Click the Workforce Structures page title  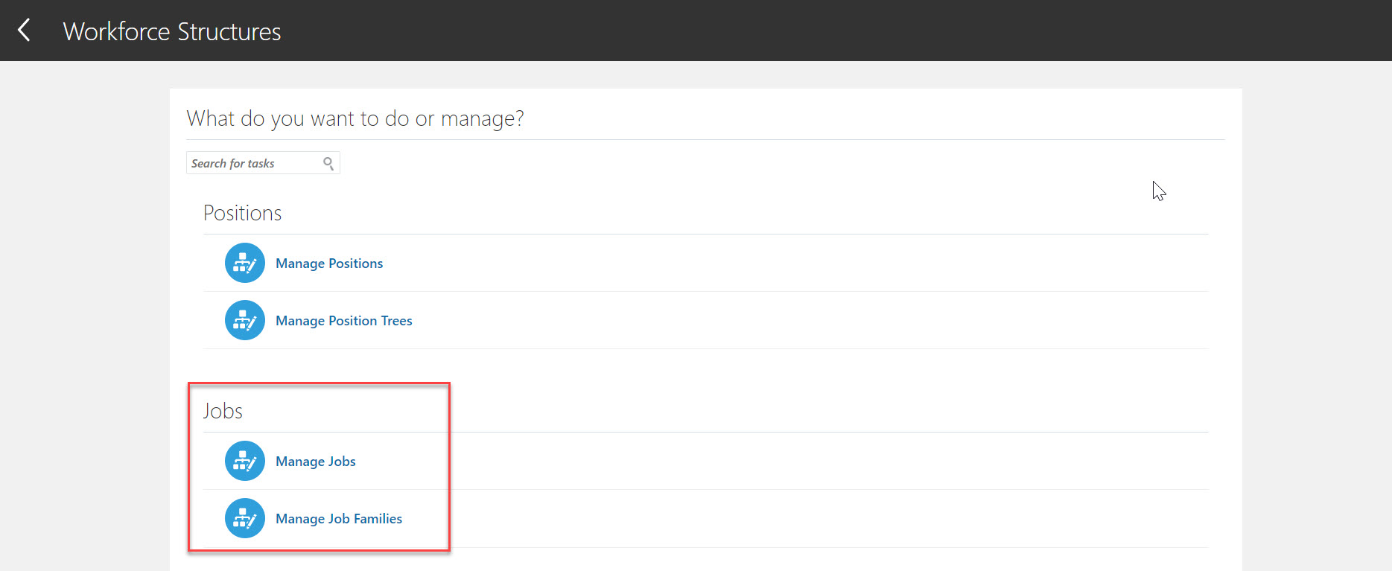click(172, 31)
